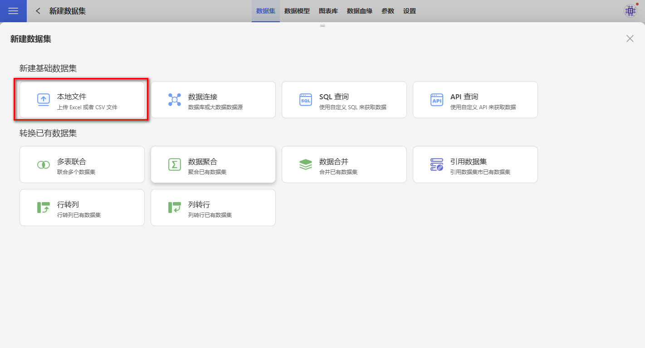Go back using the left arrow
645x348 pixels.
click(x=38, y=11)
